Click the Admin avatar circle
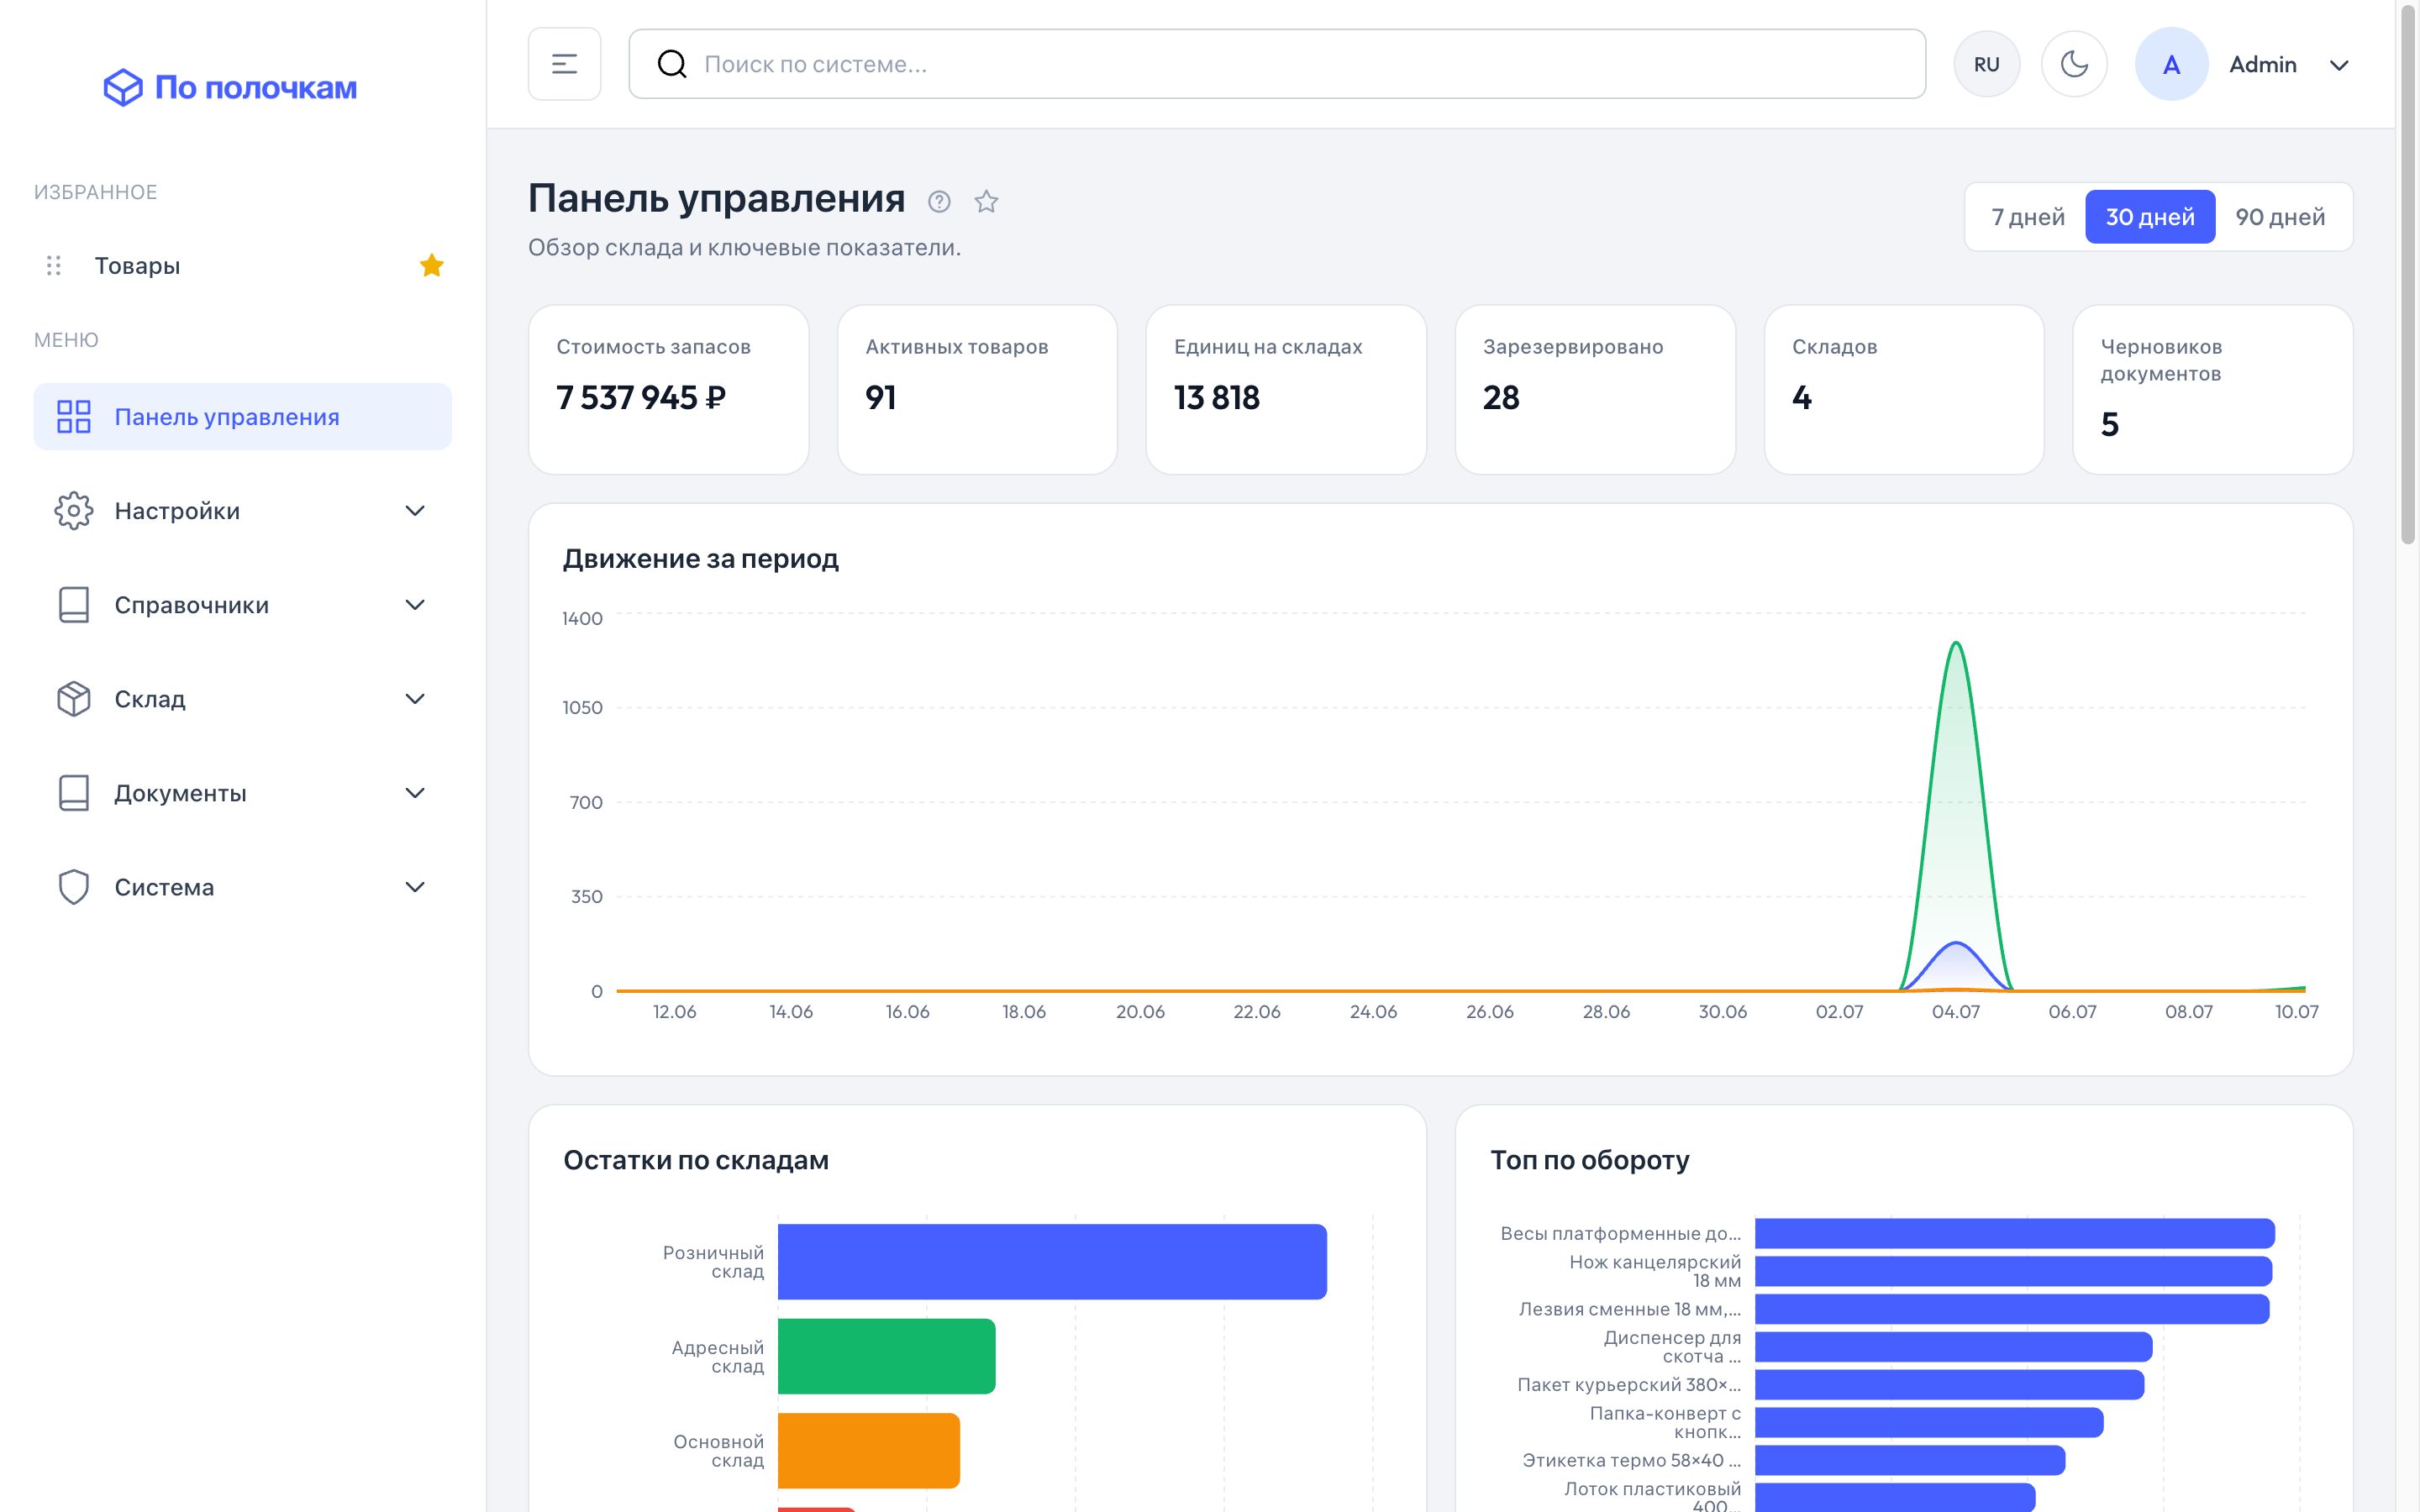2420x1512 pixels. [2171, 64]
